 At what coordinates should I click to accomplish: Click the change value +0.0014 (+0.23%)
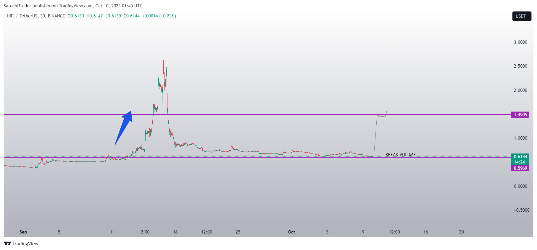coord(159,16)
